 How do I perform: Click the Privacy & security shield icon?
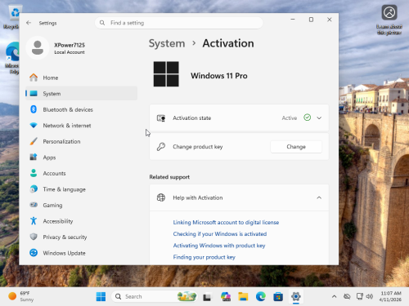pyautogui.click(x=34, y=237)
